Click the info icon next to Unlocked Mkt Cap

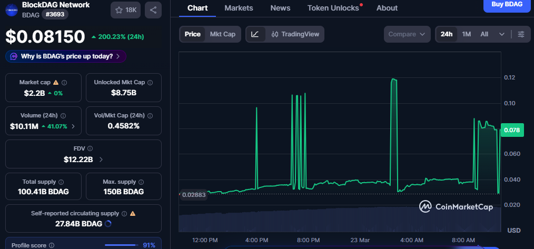click(x=150, y=83)
